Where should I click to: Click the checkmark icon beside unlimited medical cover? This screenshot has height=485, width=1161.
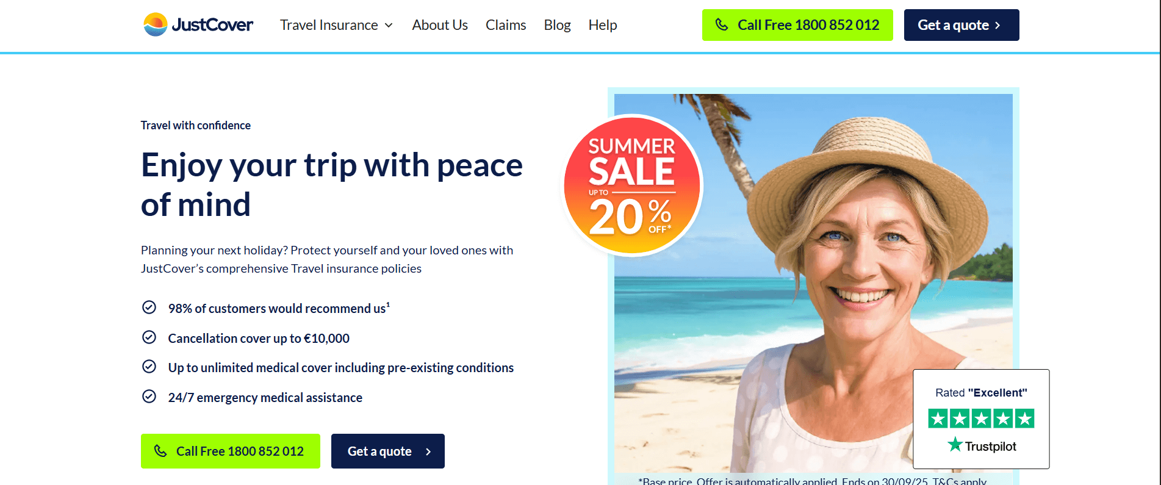[x=149, y=366]
